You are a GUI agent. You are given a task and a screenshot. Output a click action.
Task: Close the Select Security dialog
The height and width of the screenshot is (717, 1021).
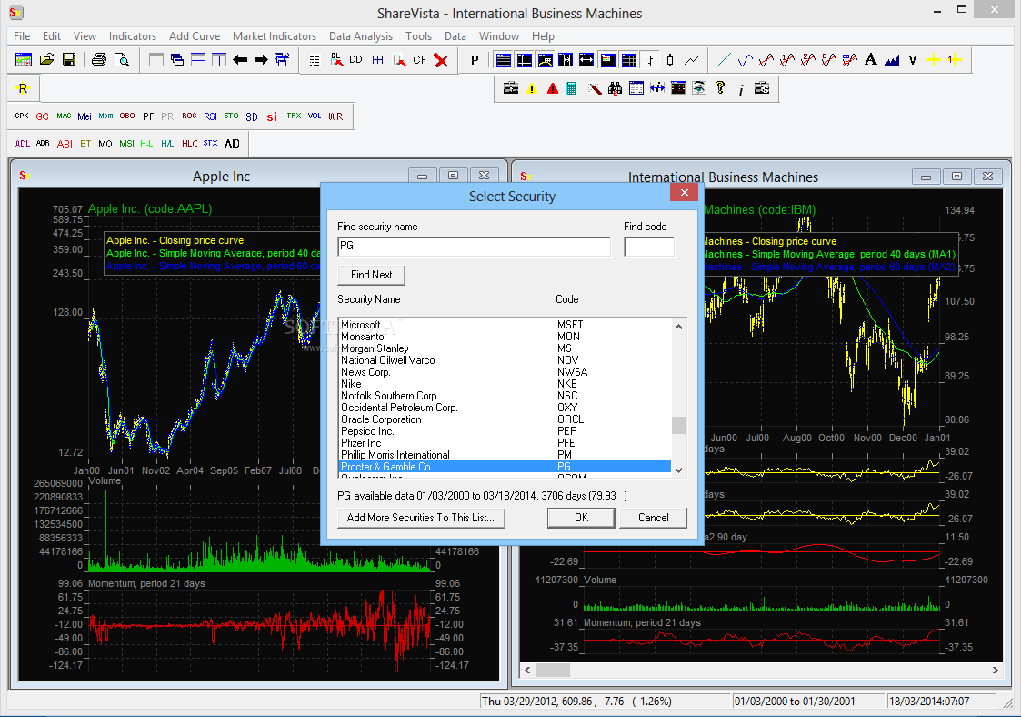point(684,192)
